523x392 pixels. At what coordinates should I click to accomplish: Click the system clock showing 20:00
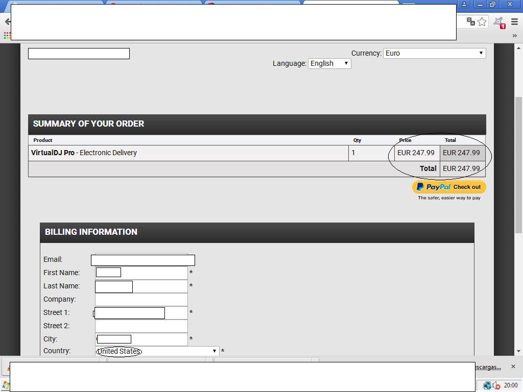click(x=511, y=385)
